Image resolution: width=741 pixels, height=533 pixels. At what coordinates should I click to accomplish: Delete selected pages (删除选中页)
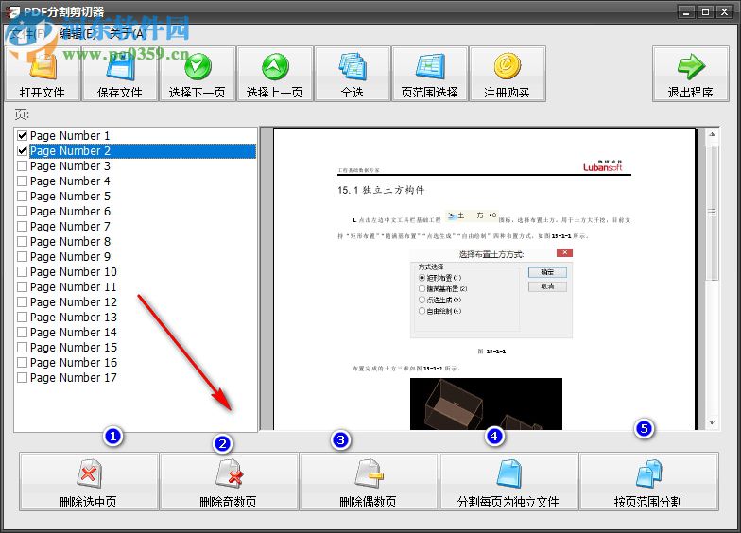point(89,482)
